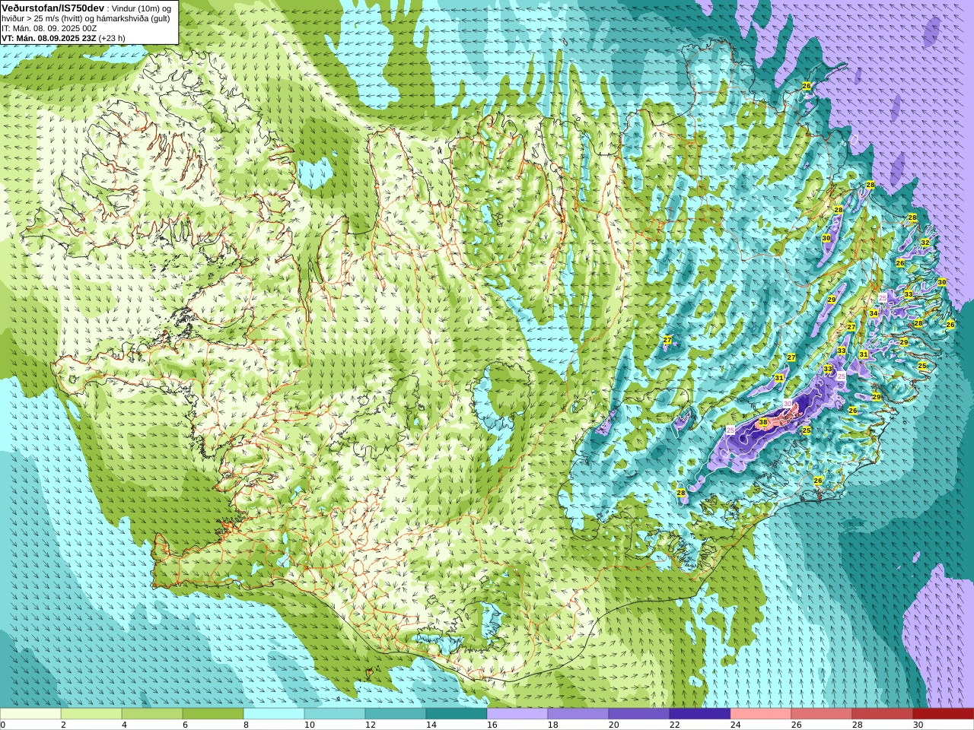The image size is (974, 730).
Task: Click the yellow gust marker labeled 38
Action: 763,422
